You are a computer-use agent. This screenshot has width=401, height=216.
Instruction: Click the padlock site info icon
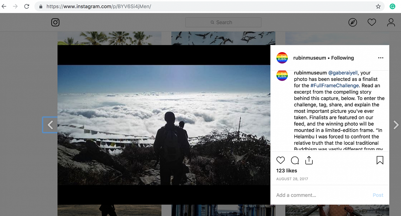pyautogui.click(x=41, y=6)
